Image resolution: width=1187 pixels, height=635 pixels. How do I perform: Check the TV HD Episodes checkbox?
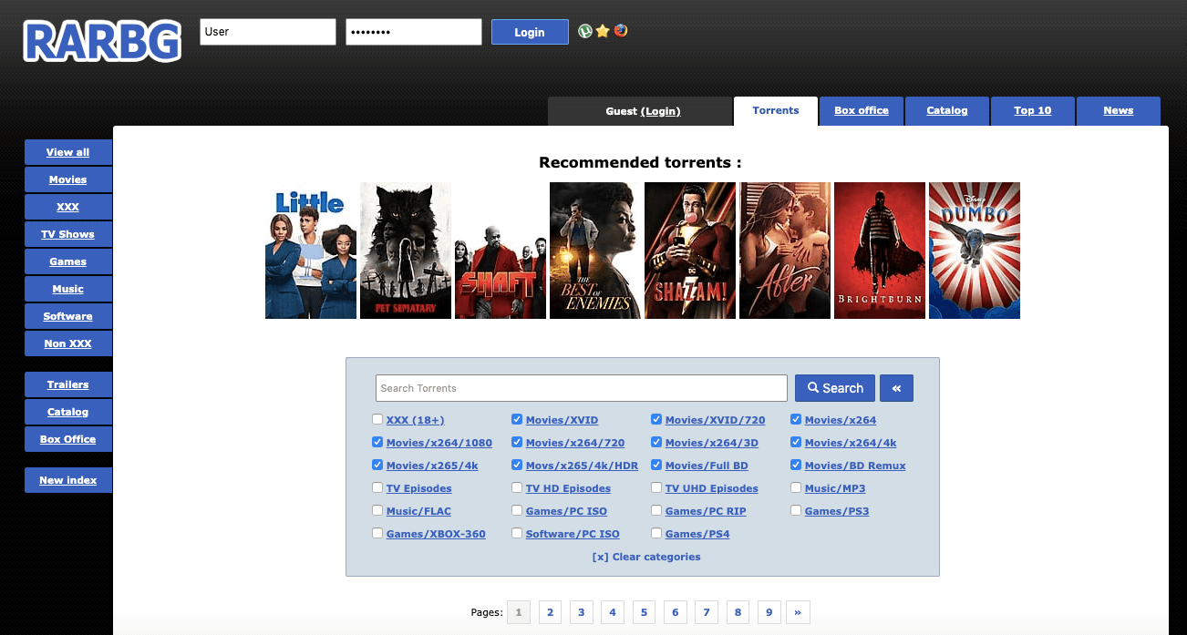click(517, 488)
